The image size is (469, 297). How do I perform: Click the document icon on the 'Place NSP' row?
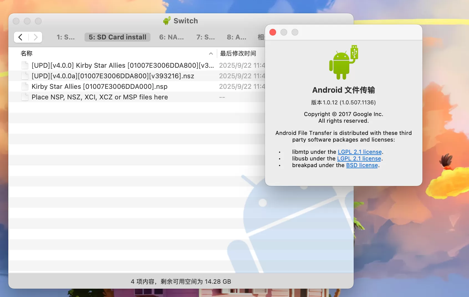point(25,97)
